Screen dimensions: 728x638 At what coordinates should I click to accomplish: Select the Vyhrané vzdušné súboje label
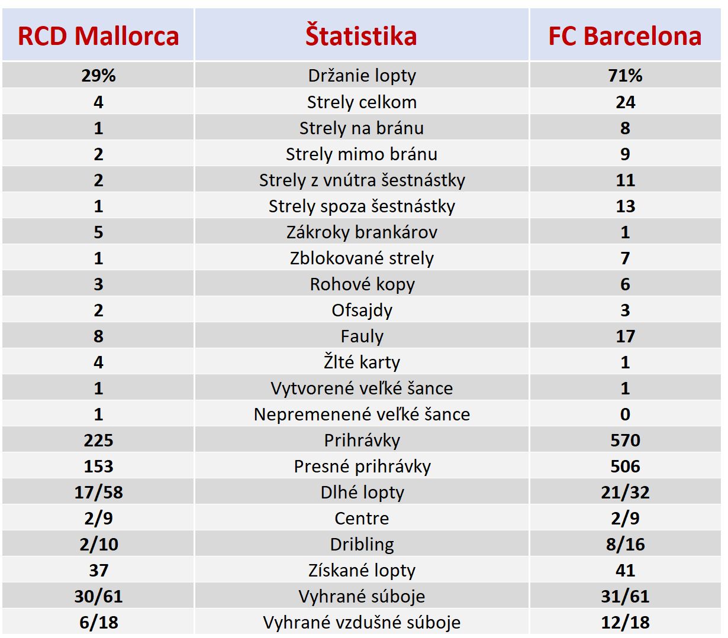362,622
